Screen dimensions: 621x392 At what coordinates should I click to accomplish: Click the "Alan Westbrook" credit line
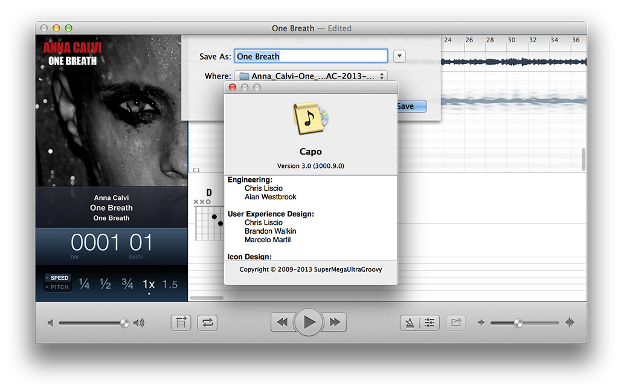click(271, 197)
